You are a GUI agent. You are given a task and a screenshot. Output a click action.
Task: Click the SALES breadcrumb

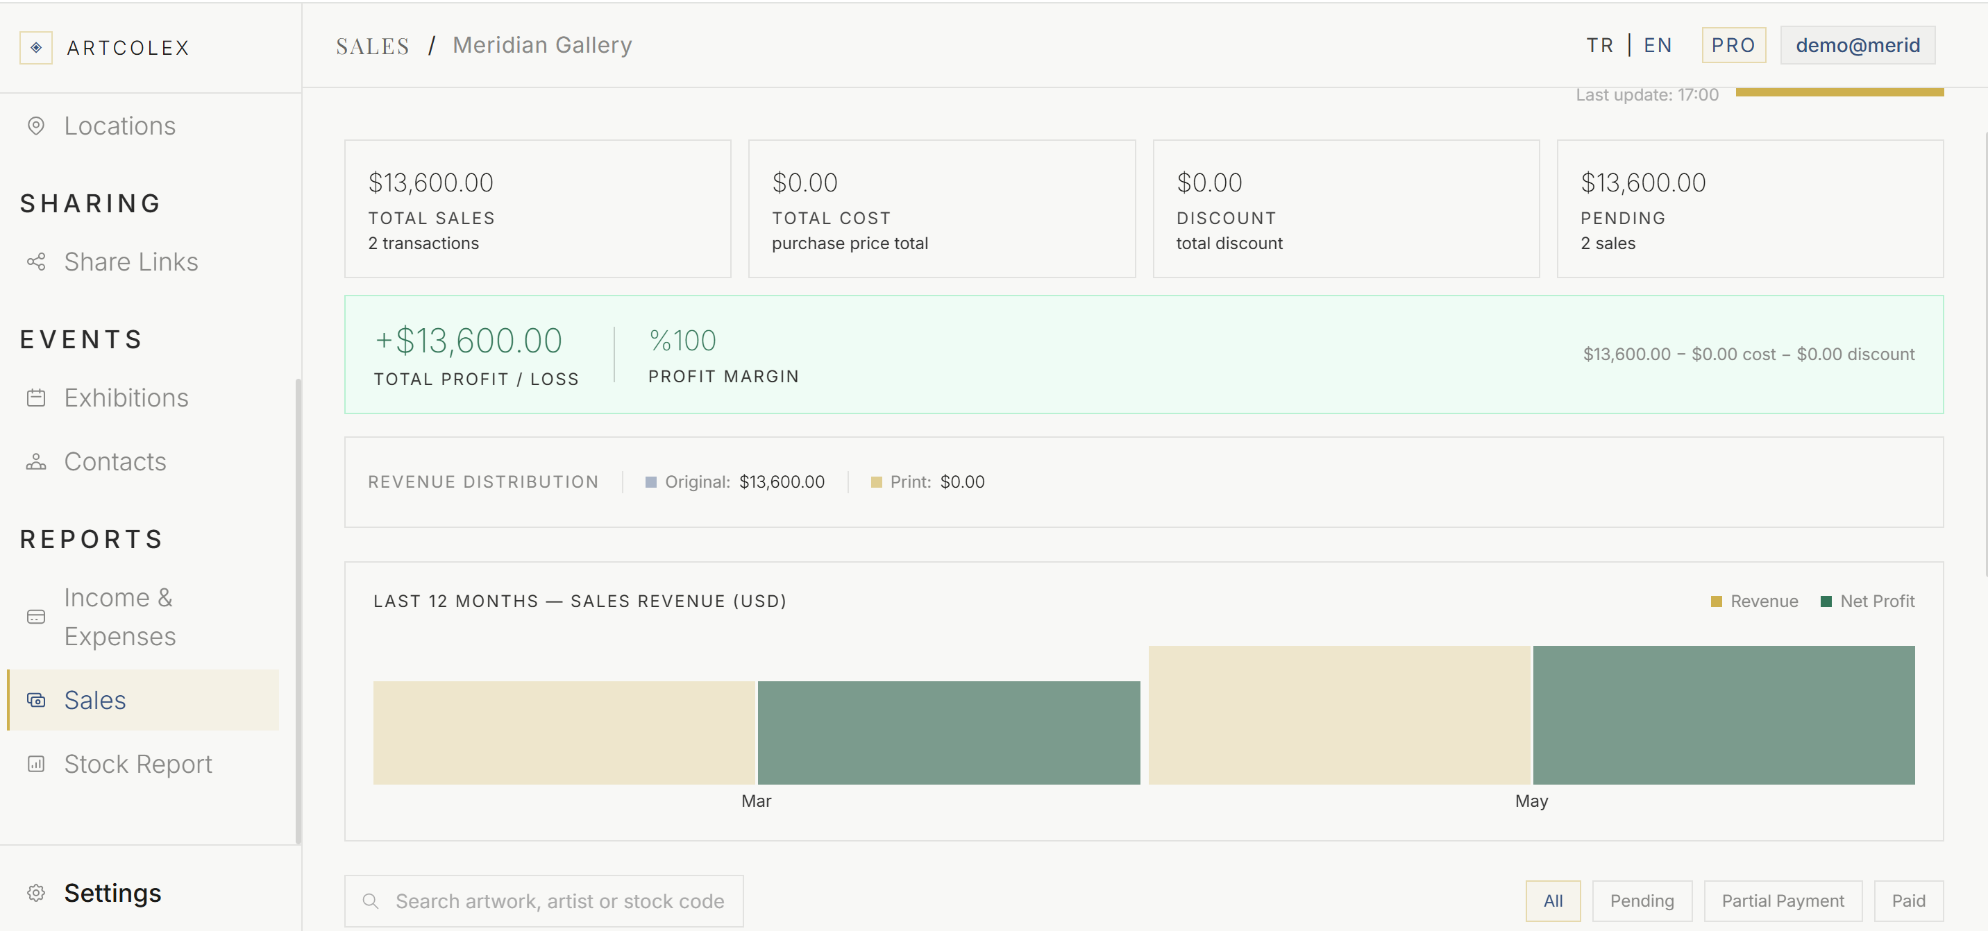click(x=373, y=46)
